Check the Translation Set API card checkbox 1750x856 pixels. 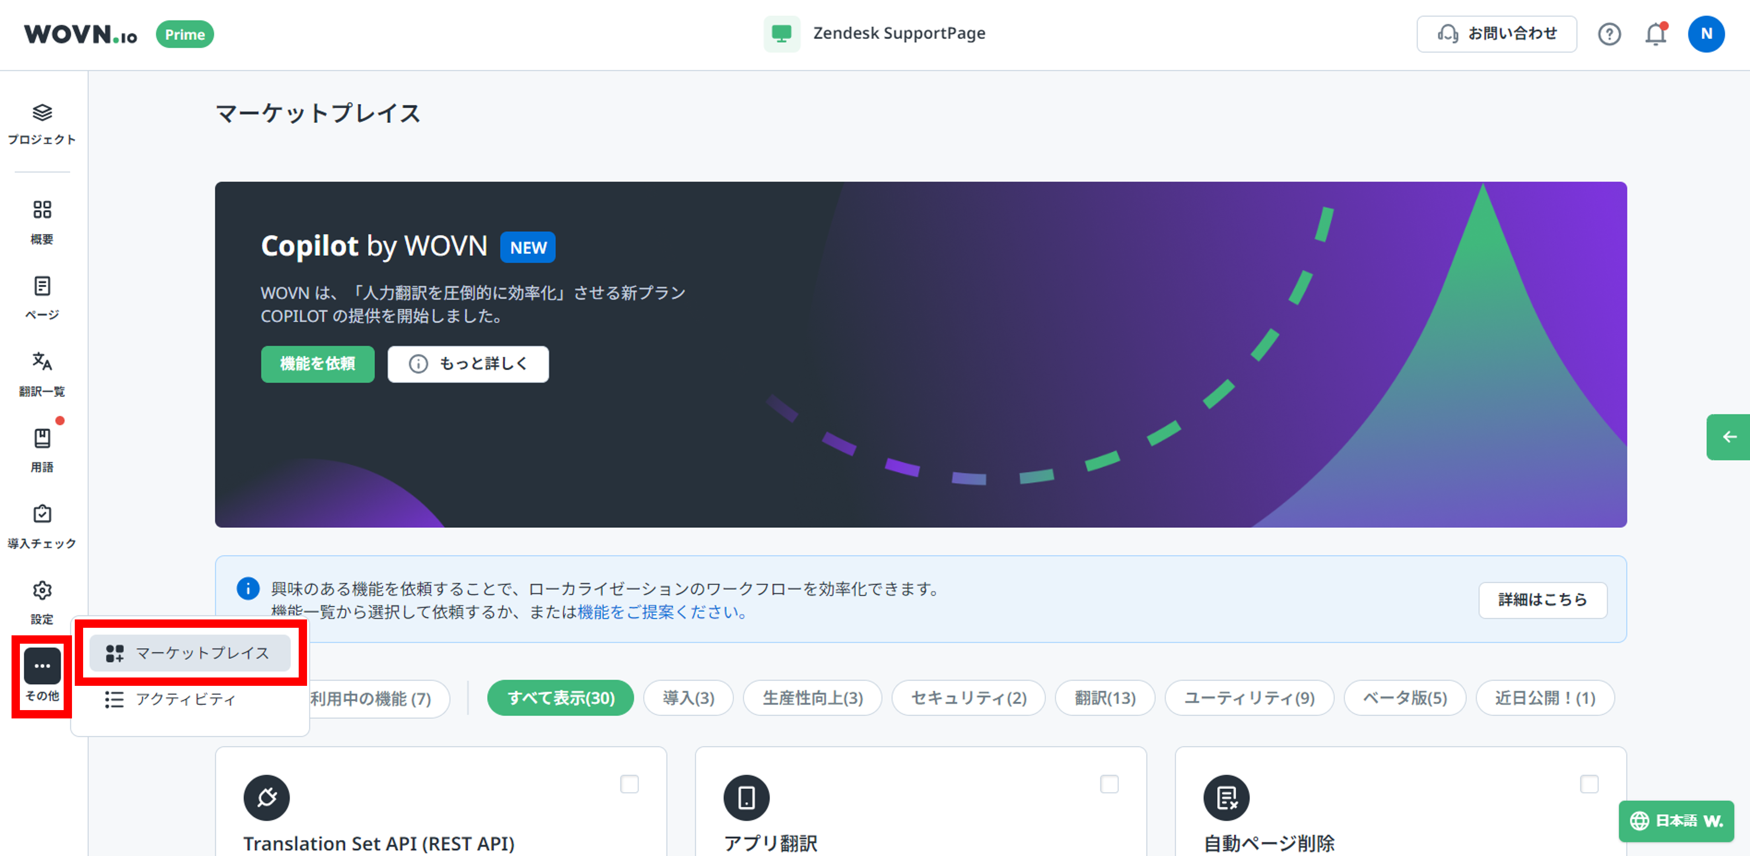(x=630, y=784)
